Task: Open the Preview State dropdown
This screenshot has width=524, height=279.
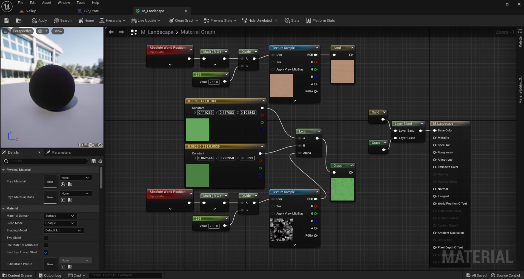Action: point(220,20)
